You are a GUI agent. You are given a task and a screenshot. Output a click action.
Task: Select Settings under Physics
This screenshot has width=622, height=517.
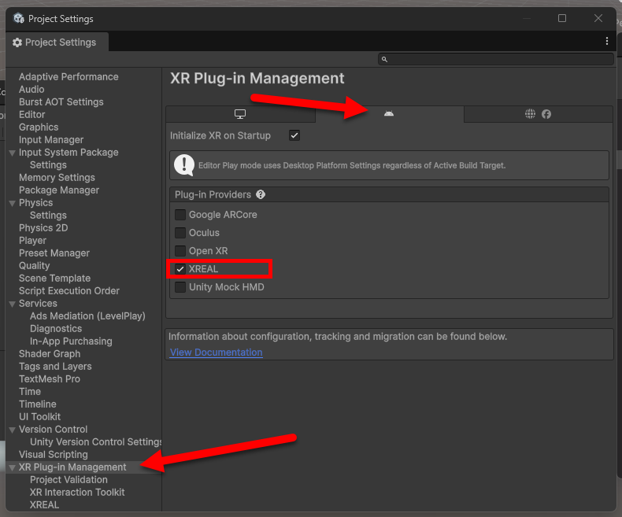pos(48,216)
